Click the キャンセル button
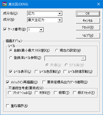Image resolution: width=103 pixels, height=115 pixels. pyautogui.click(x=88, y=21)
